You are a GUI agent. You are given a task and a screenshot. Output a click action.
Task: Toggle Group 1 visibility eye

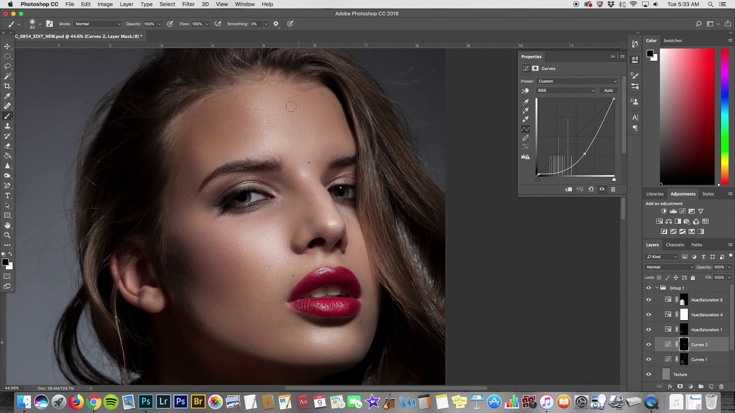point(649,288)
